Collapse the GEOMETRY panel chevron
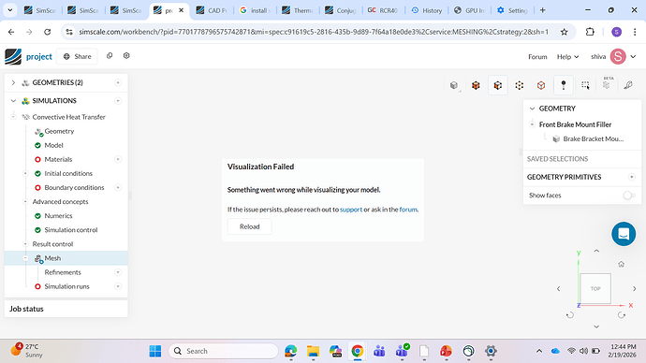This screenshot has height=363, width=646. click(x=532, y=109)
